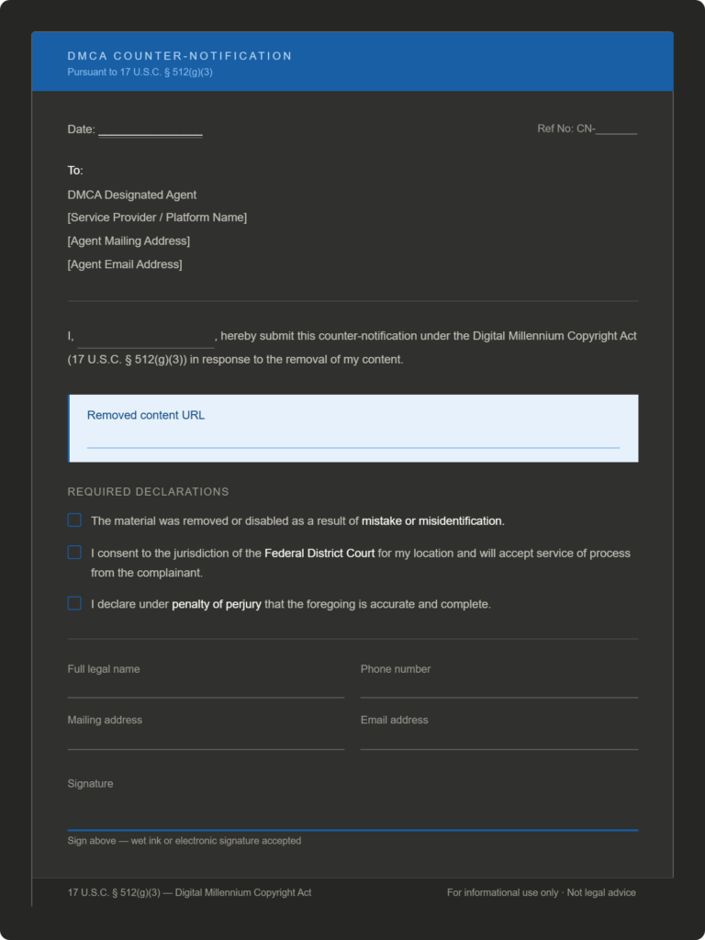Click the Ref No CN- blank
The width and height of the screenshot is (705, 940).
(616, 129)
